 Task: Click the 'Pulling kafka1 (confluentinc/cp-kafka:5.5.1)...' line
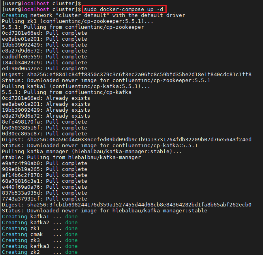click(76, 86)
